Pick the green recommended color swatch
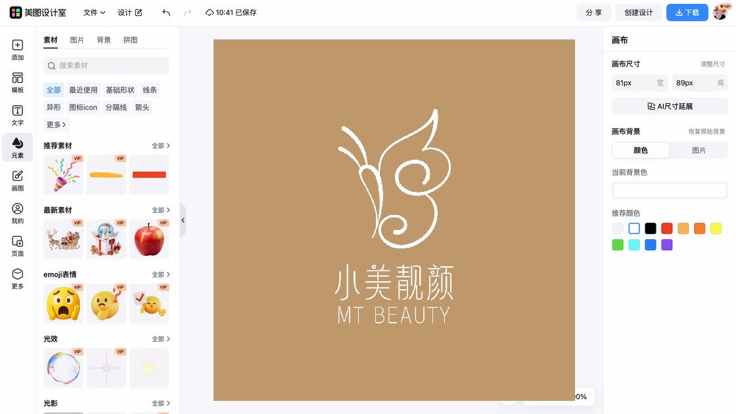736x414 pixels. 618,245
